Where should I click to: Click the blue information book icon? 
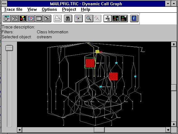pos(134,19)
